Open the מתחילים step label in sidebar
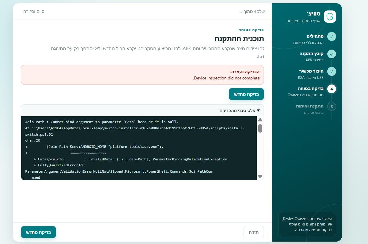This screenshot has width=368, height=244. point(315,36)
